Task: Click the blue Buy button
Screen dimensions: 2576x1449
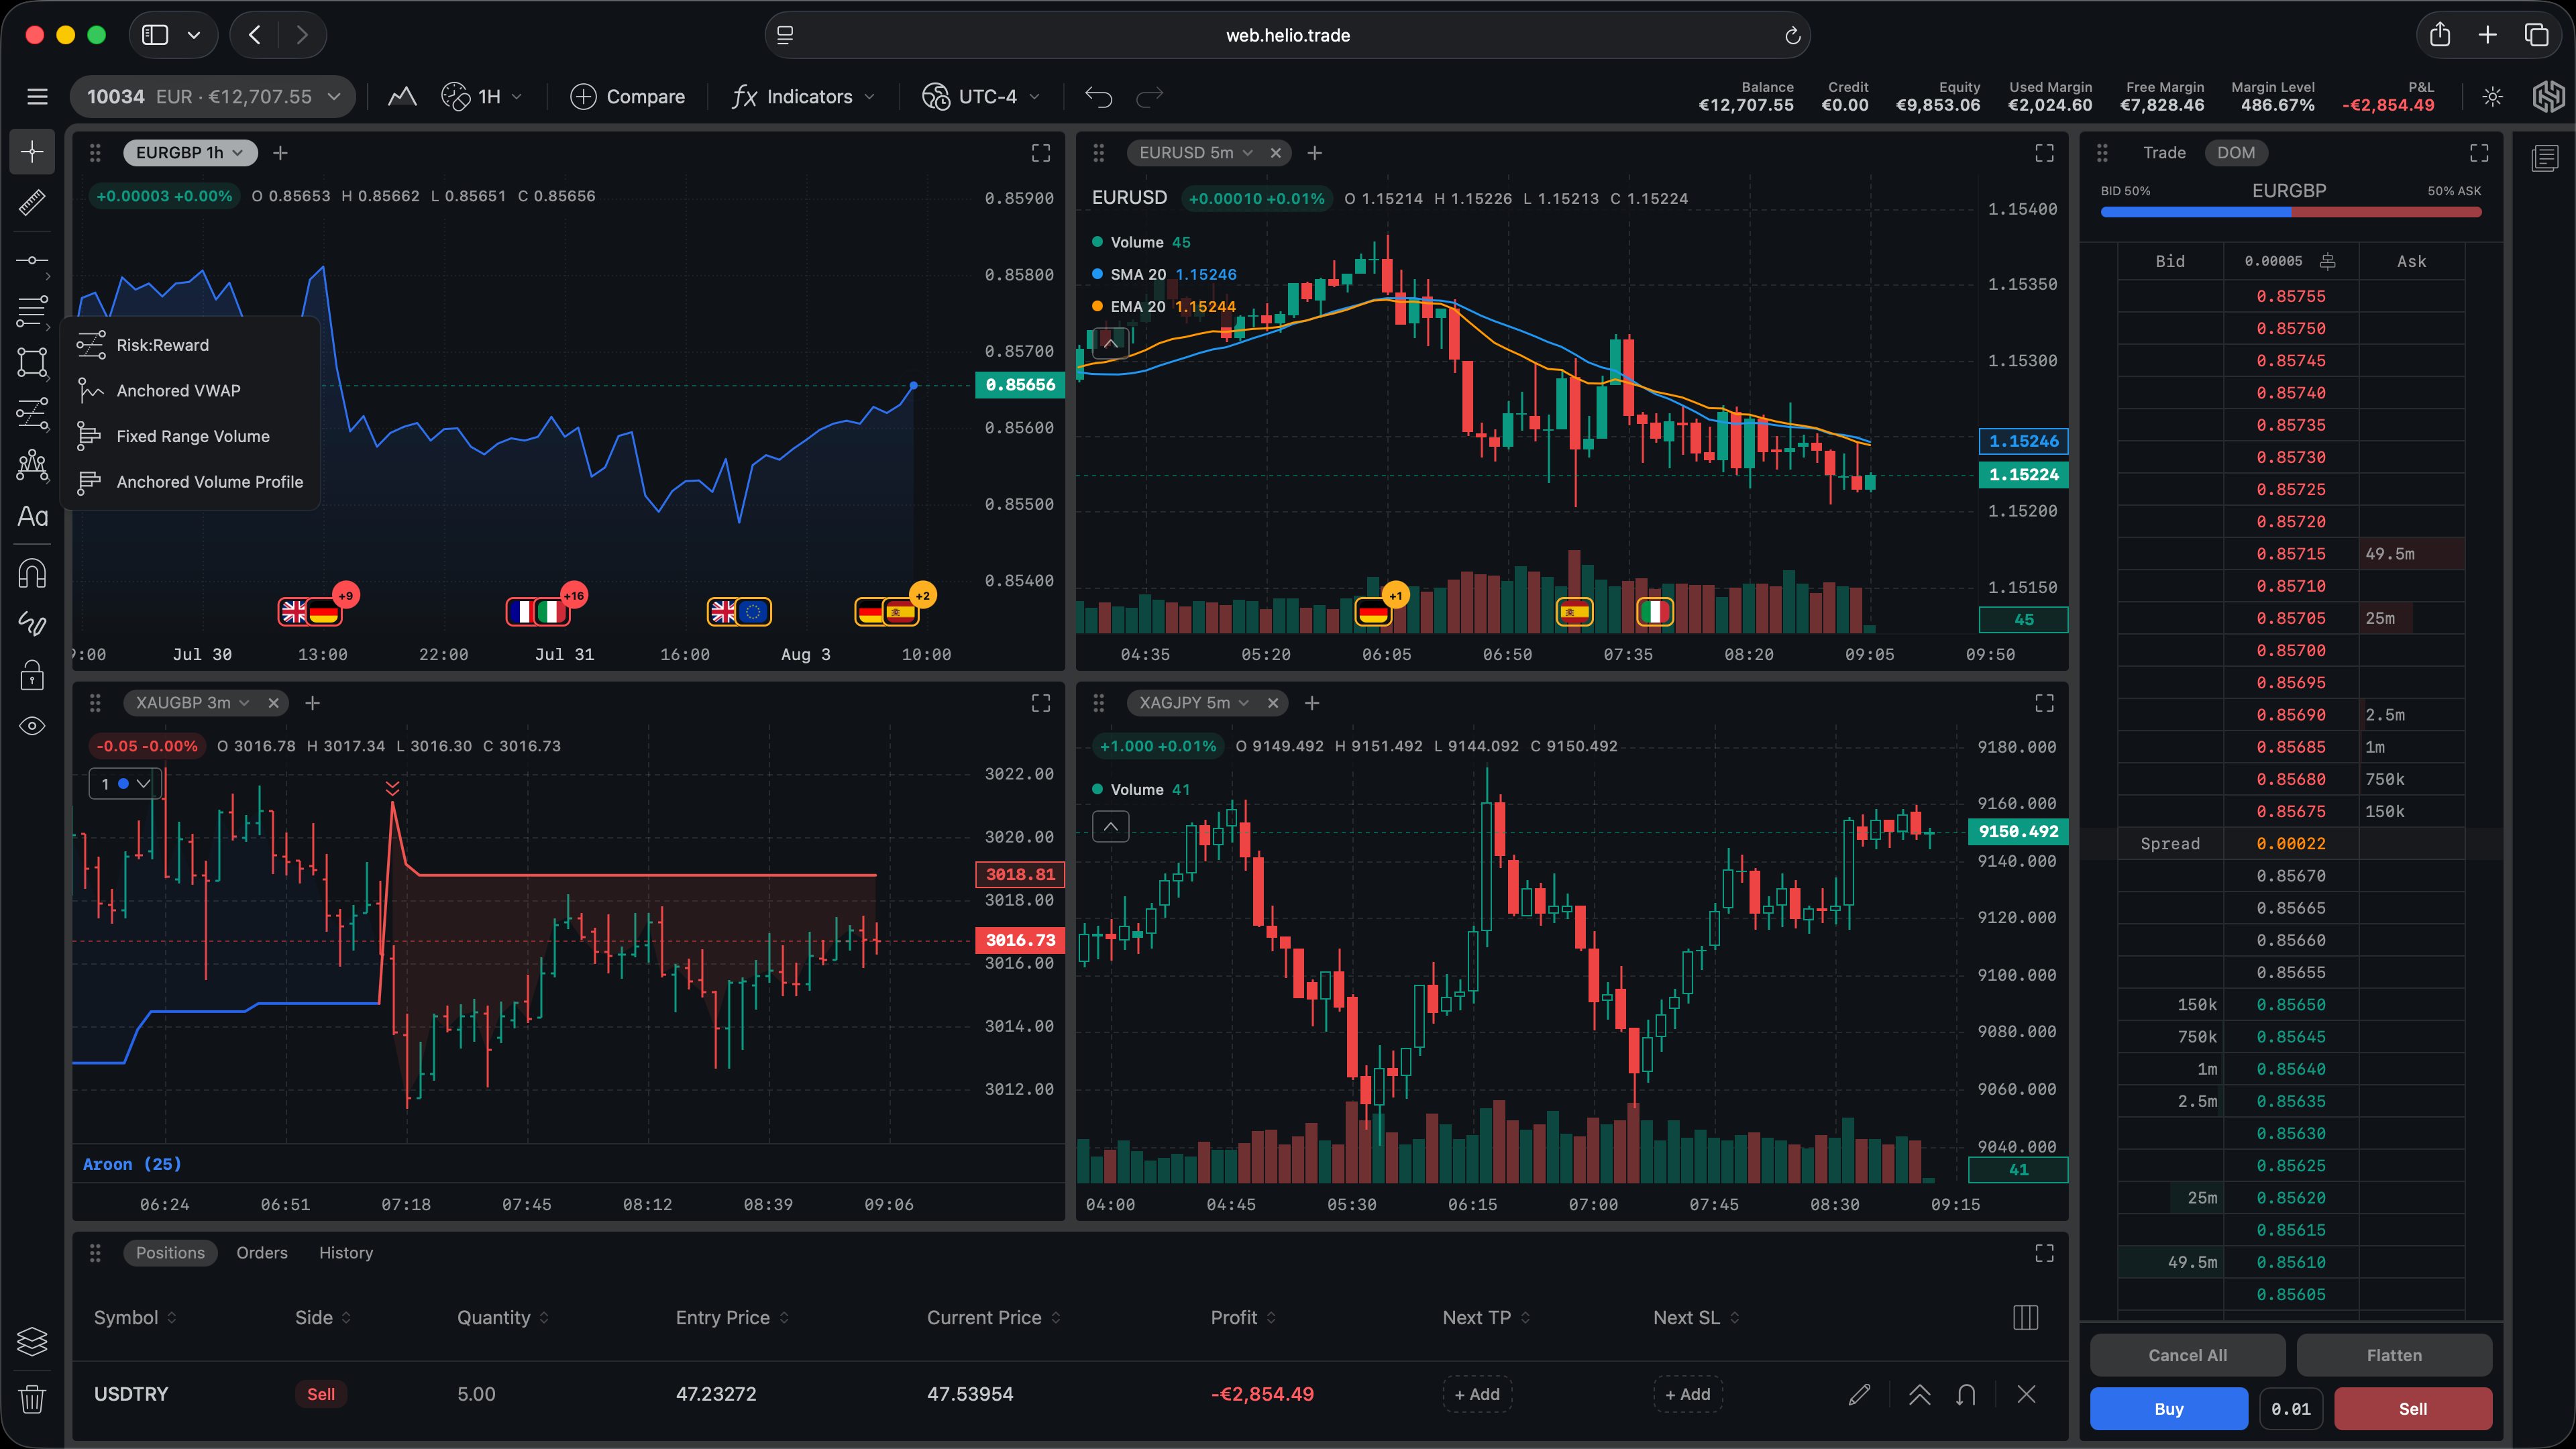Action: [x=2169, y=1409]
